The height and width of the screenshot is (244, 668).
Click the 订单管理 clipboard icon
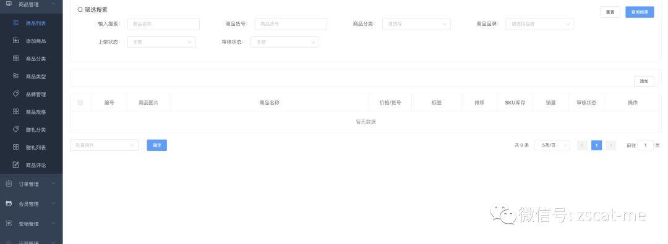tap(9, 184)
